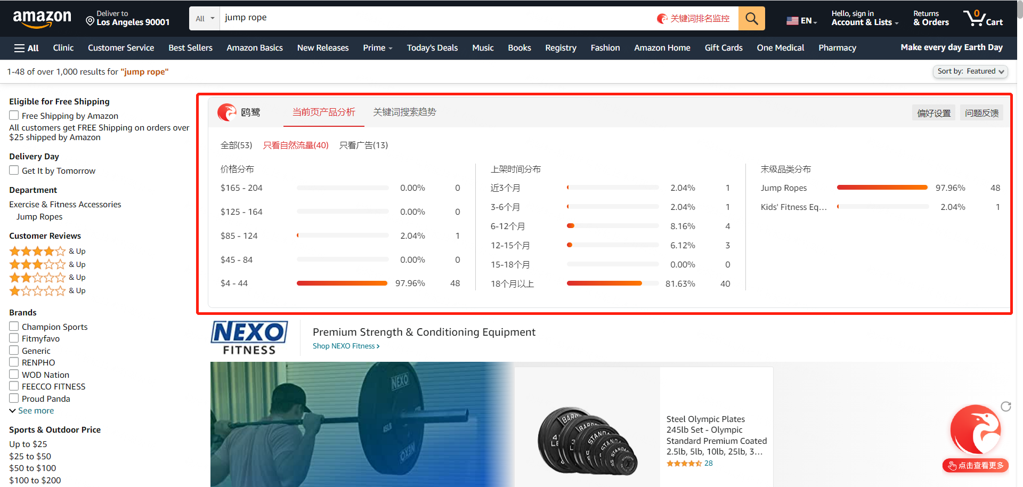The height and width of the screenshot is (487, 1023).
Task: Select Champion Sports brand checkbox
Action: pyautogui.click(x=14, y=326)
